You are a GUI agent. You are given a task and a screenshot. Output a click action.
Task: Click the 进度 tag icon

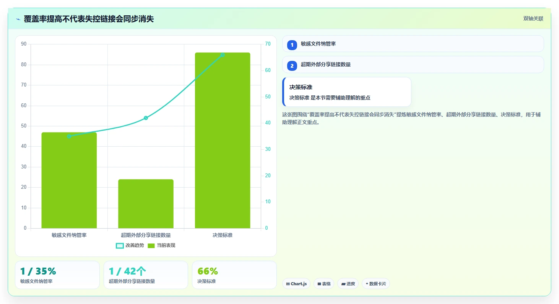343,284
